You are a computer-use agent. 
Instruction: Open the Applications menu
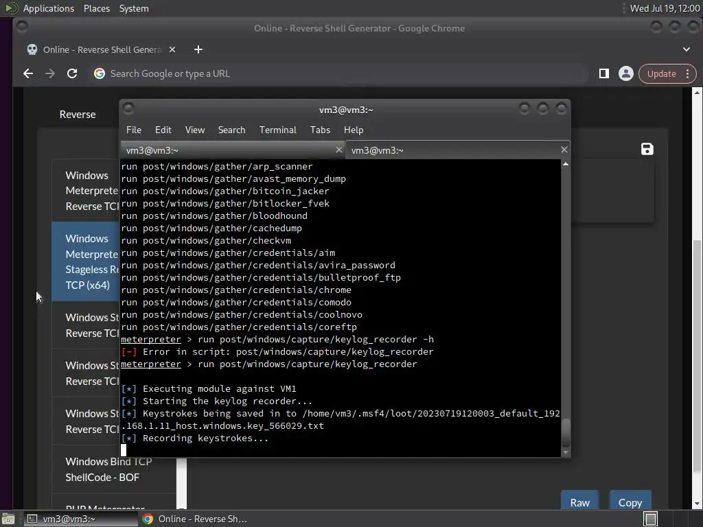[49, 8]
